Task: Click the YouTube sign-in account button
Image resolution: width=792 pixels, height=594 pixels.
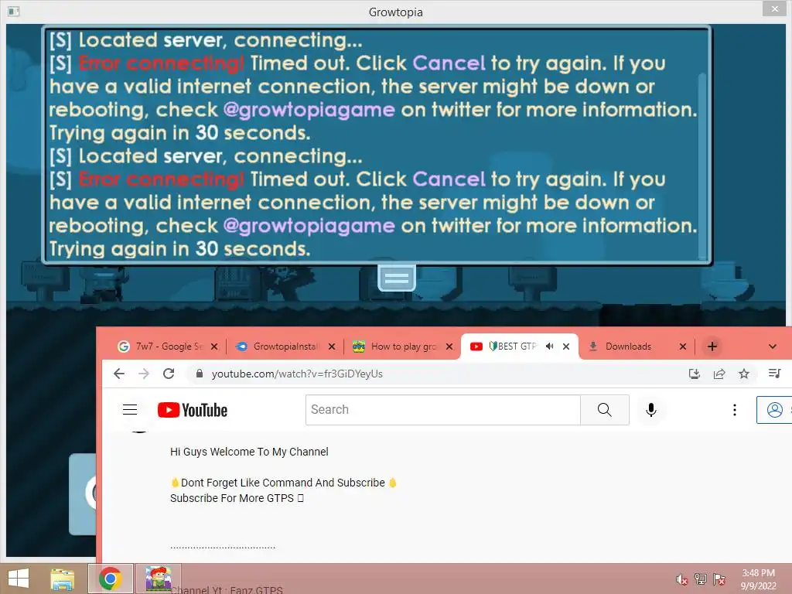Action: pos(774,410)
